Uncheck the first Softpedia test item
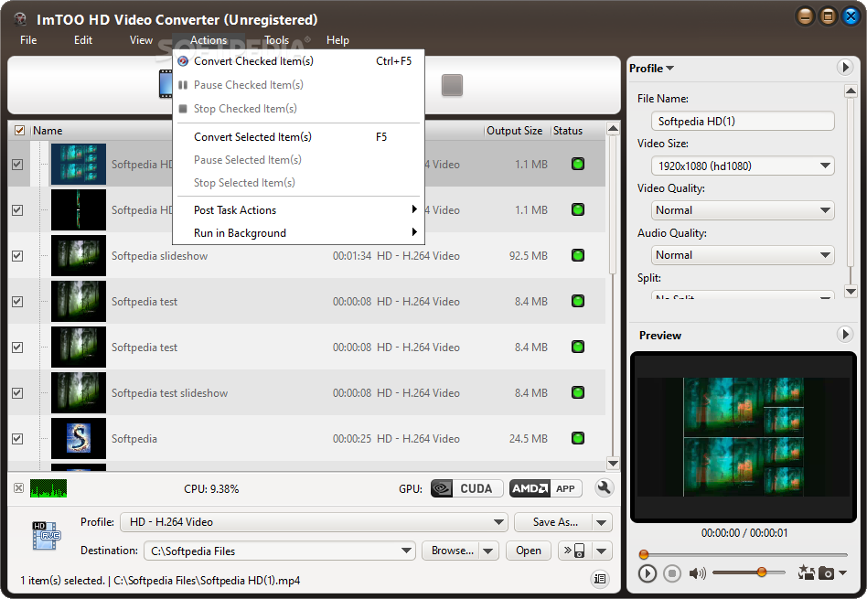 (17, 302)
